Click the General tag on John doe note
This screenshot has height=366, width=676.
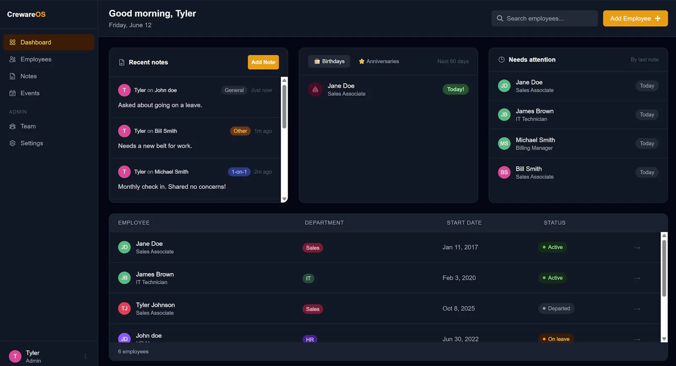coord(234,90)
